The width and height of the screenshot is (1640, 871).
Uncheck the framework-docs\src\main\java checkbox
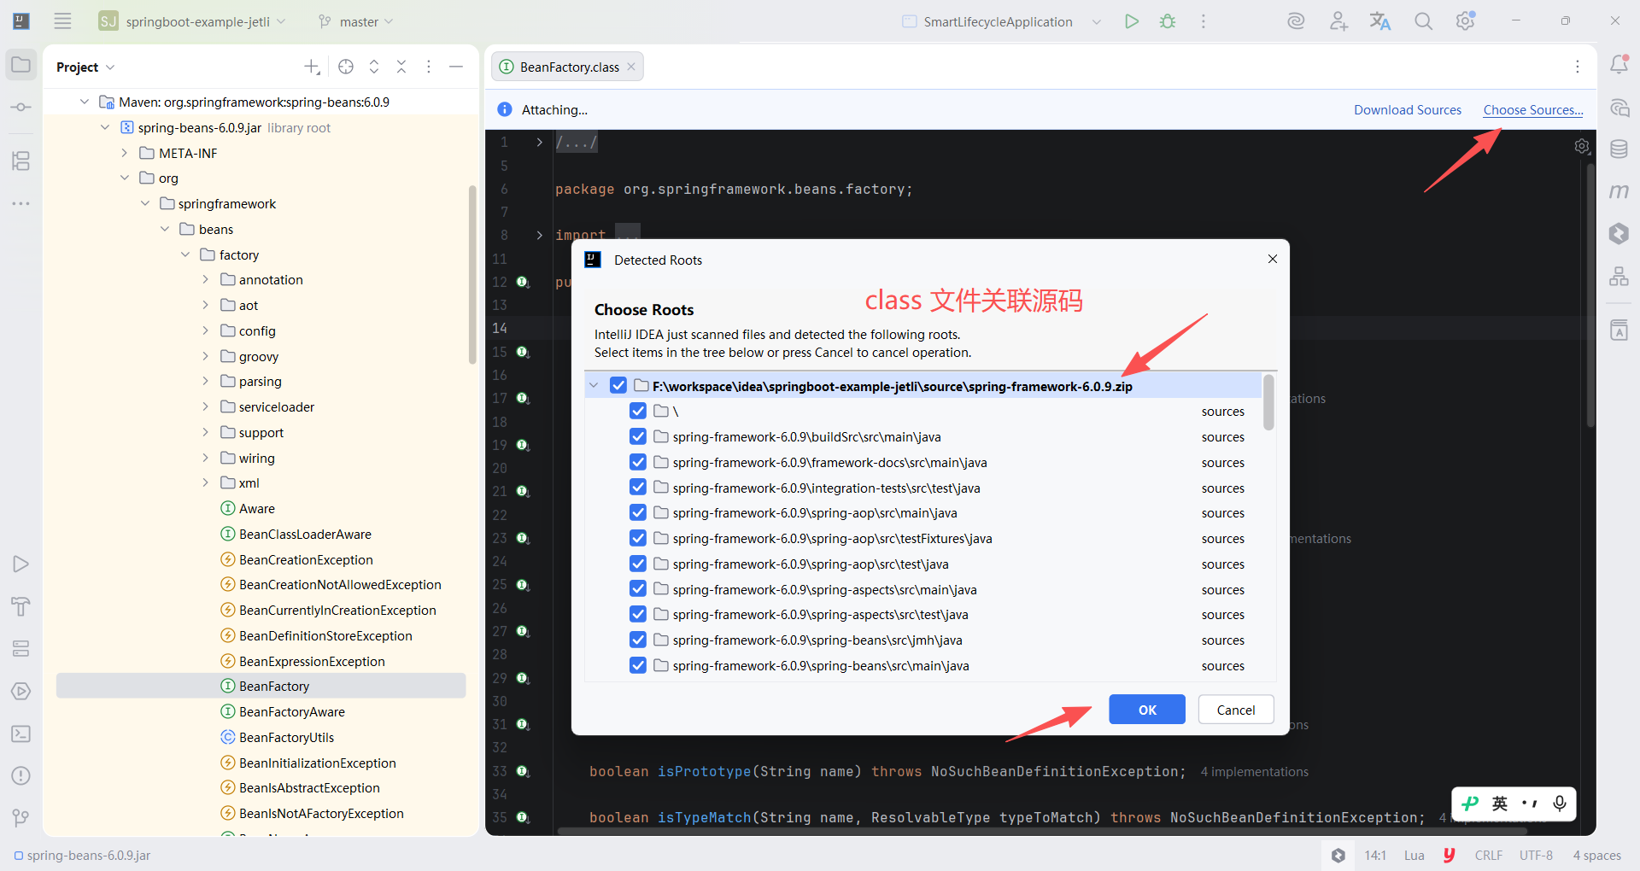(x=638, y=462)
